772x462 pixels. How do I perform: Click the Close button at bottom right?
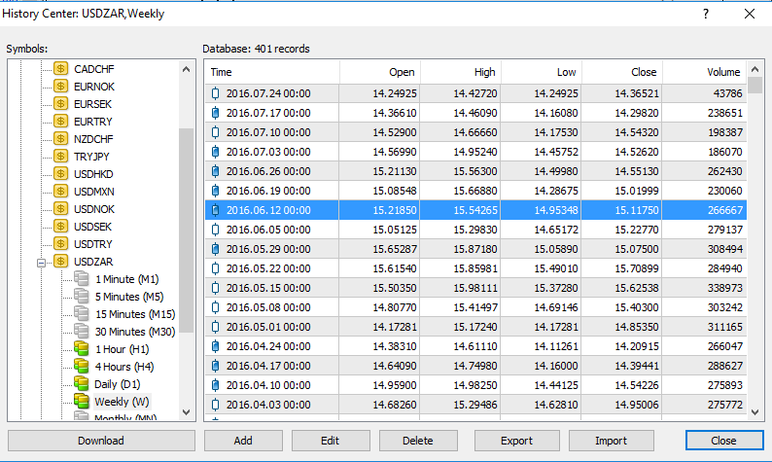coord(724,441)
